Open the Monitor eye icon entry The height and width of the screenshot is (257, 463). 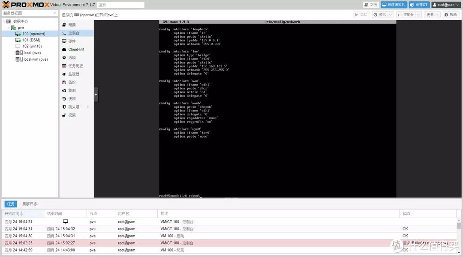[76, 74]
